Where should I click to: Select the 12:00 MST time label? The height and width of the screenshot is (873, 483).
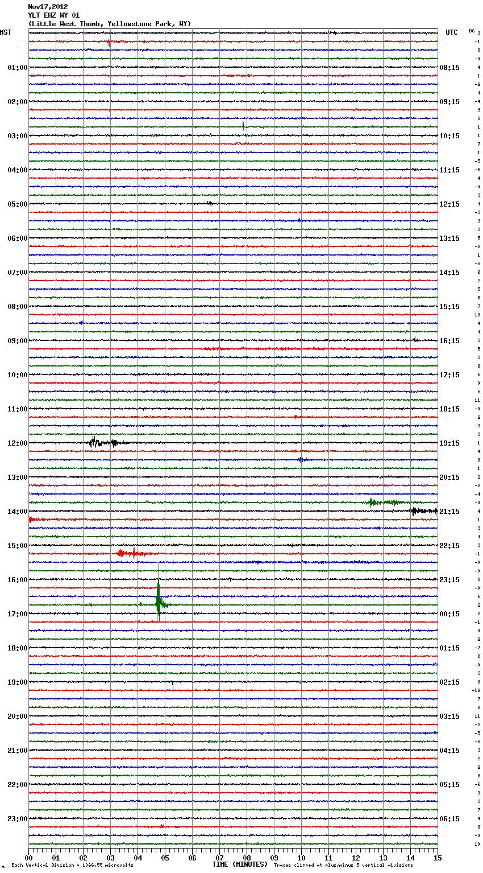coord(18,443)
